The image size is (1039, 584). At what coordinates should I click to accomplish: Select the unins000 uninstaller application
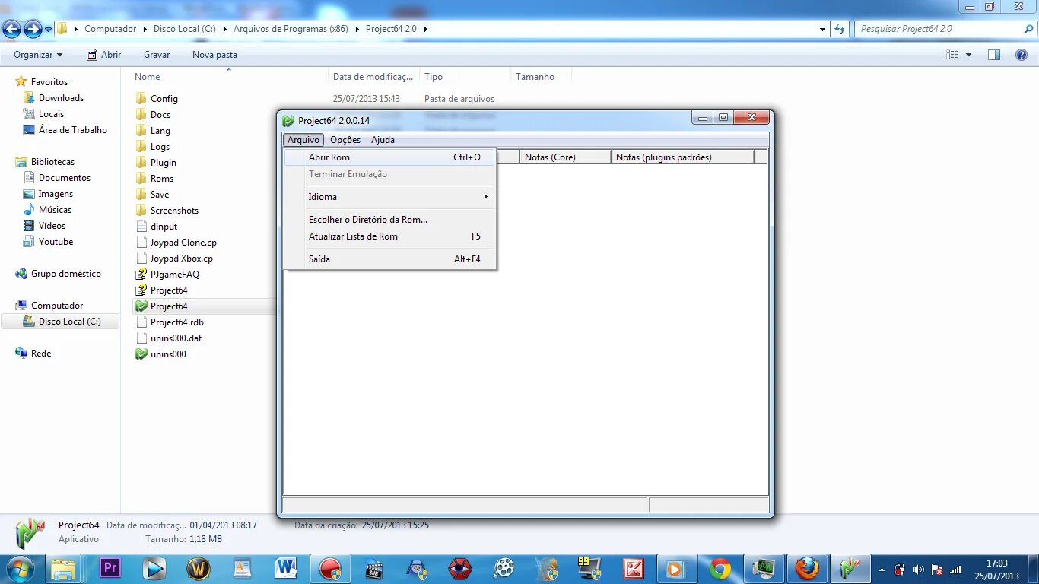tap(160, 354)
